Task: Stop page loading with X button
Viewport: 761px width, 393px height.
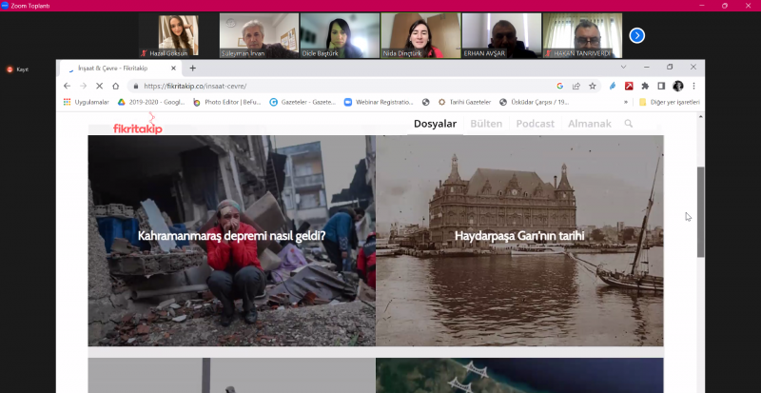Action: point(99,86)
